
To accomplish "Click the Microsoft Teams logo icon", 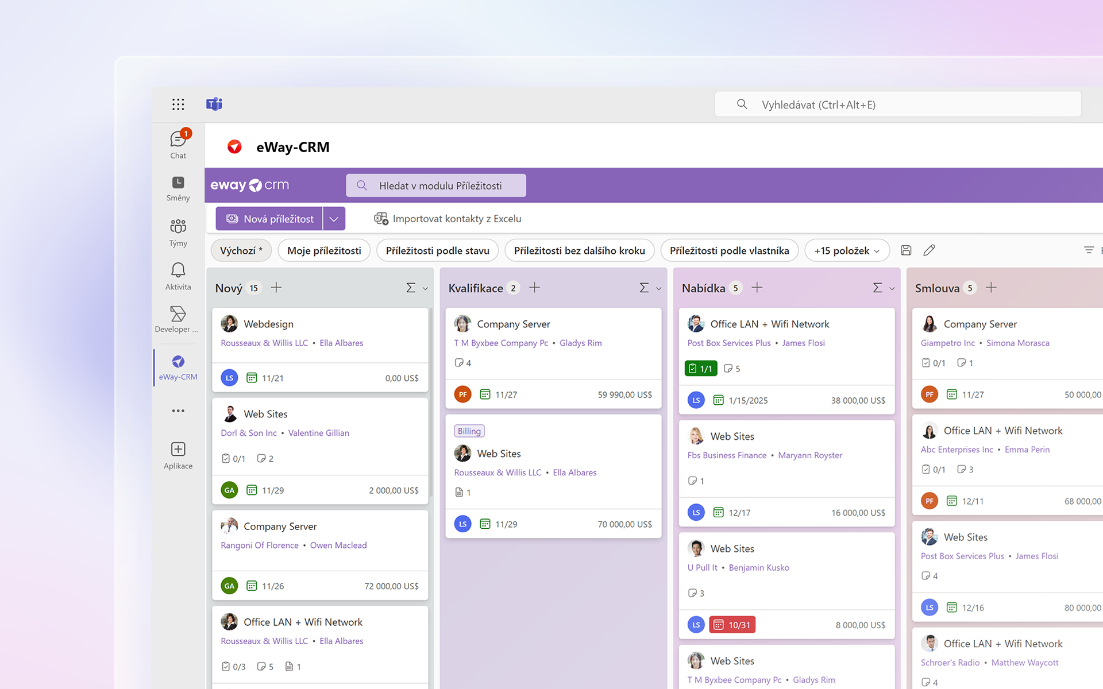I will pyautogui.click(x=214, y=104).
